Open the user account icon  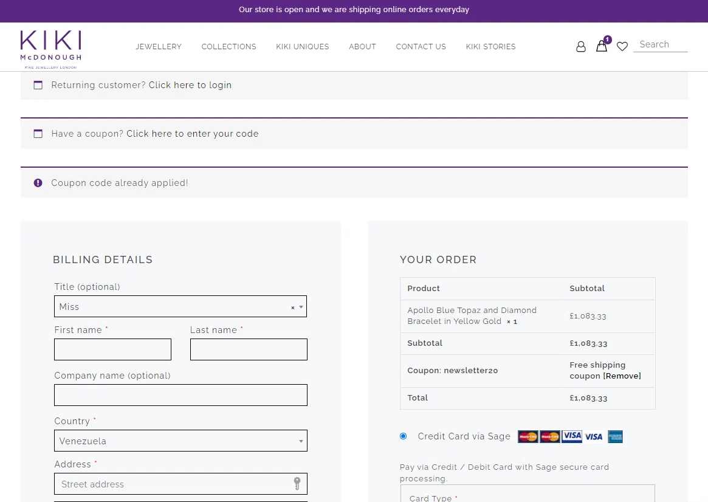[x=581, y=47]
